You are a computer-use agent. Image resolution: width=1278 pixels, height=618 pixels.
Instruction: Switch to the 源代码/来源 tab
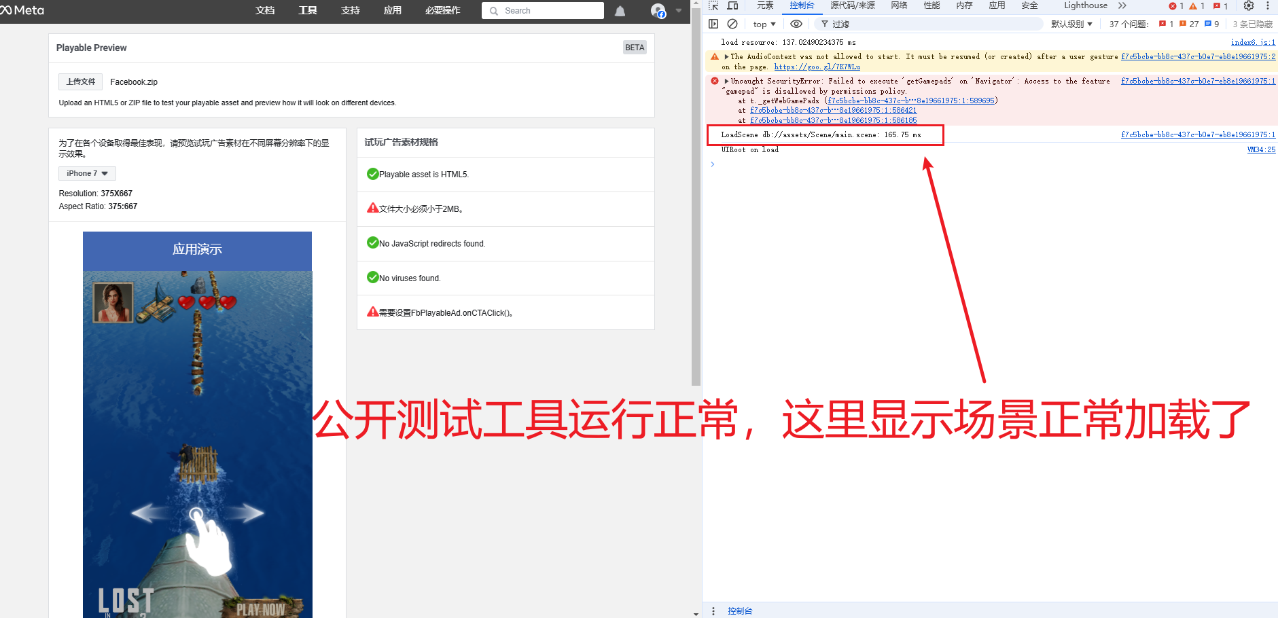(x=853, y=5)
